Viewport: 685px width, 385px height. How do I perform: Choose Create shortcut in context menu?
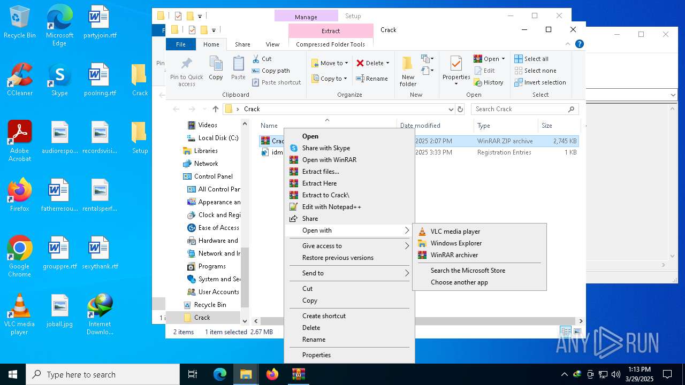349,316
